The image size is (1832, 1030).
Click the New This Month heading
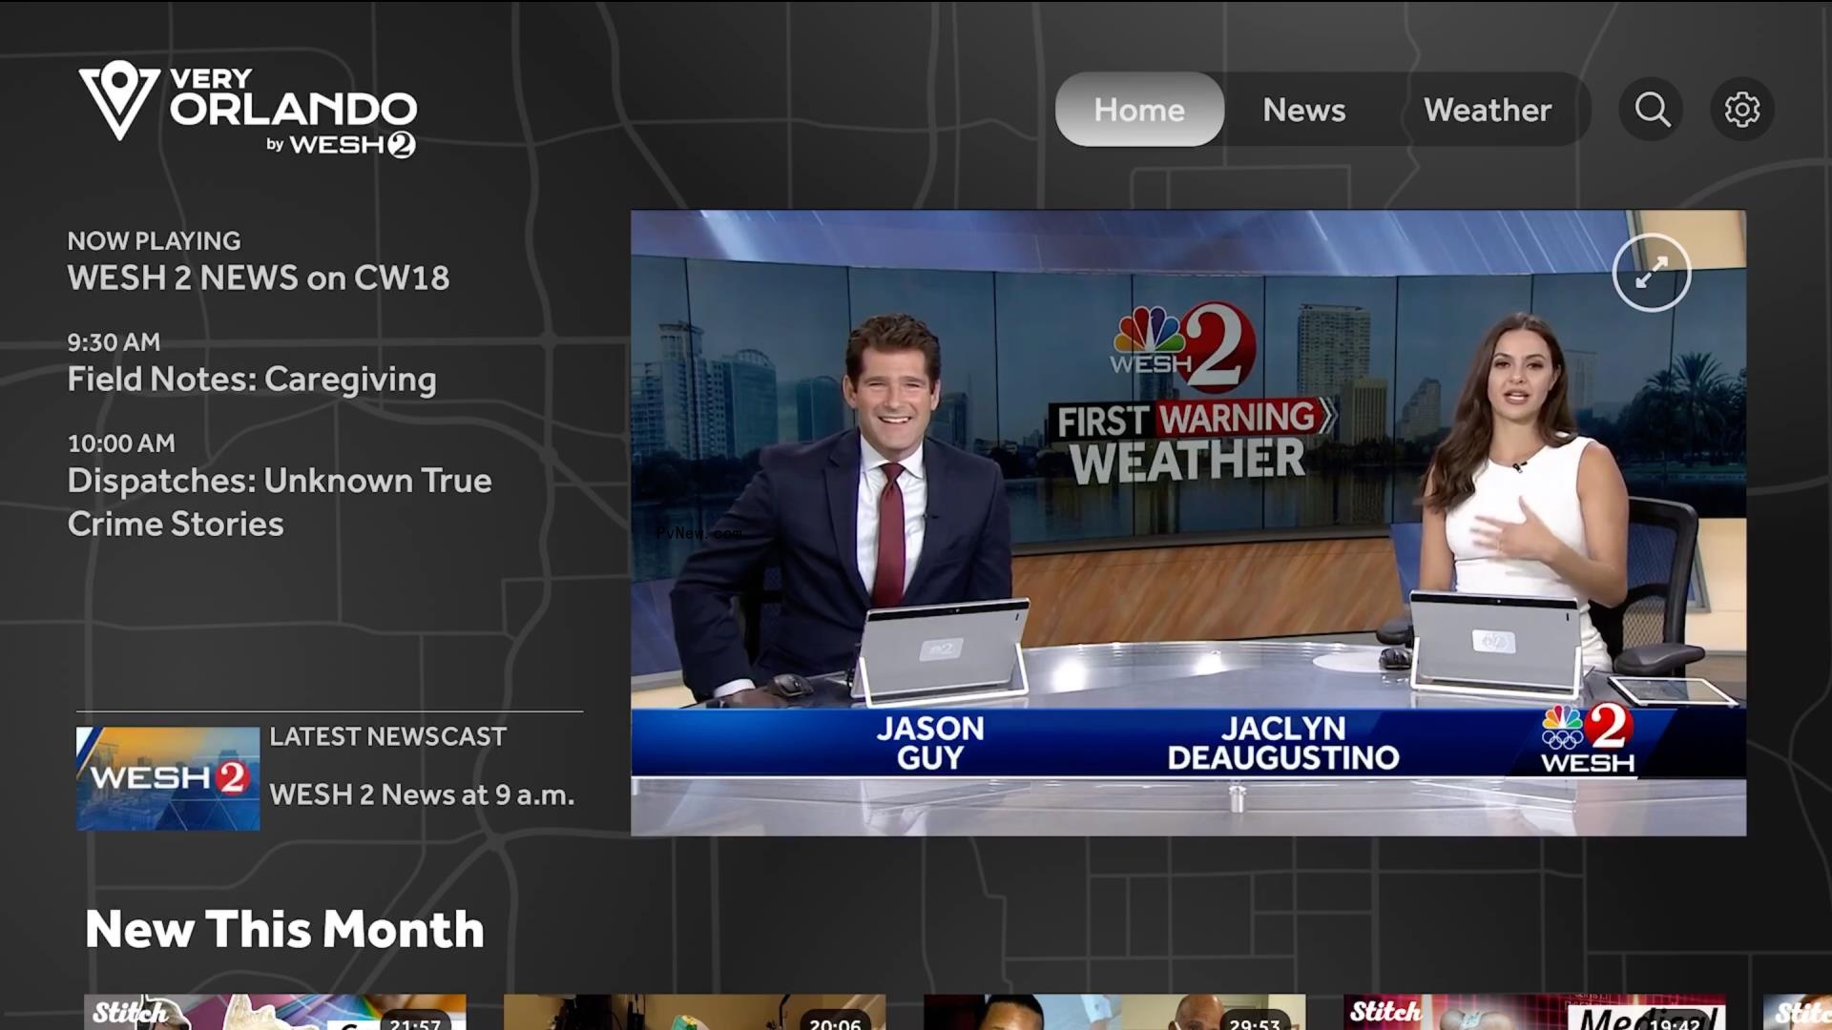284,929
